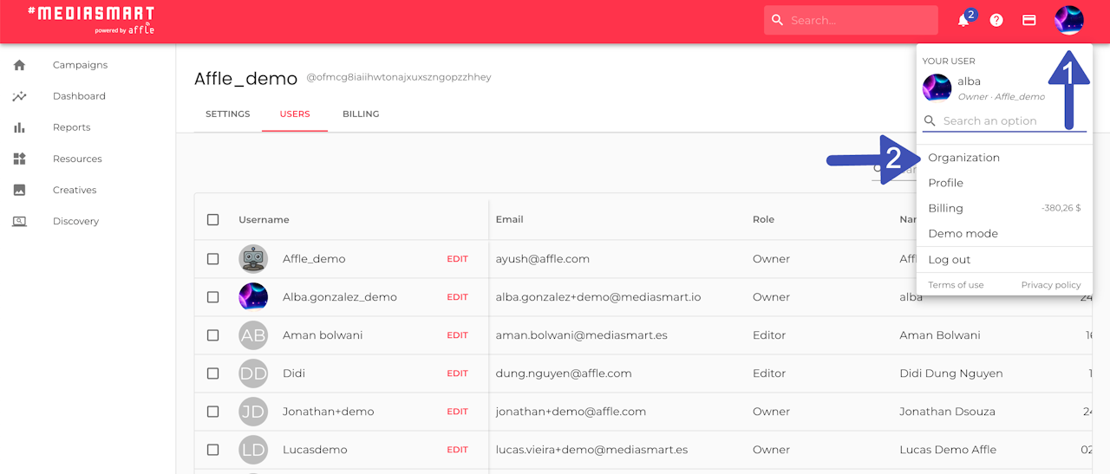Screen dimensions: 1110x474
Task: Click Editor role in Didi row
Action: coord(769,373)
